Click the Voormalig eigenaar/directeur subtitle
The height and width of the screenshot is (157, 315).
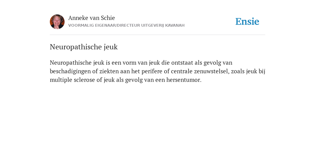tap(126, 25)
